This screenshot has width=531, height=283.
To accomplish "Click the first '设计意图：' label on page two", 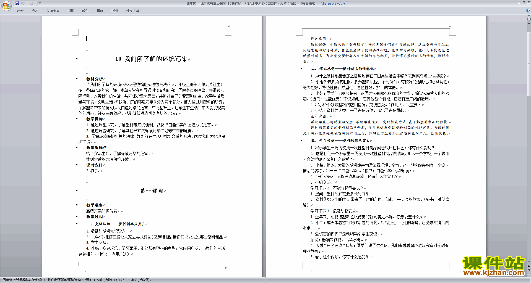I will [319, 39].
